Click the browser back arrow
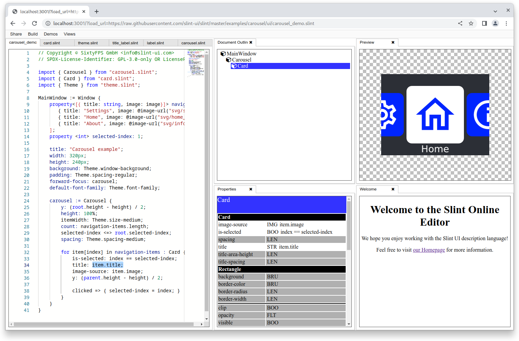 click(x=13, y=23)
